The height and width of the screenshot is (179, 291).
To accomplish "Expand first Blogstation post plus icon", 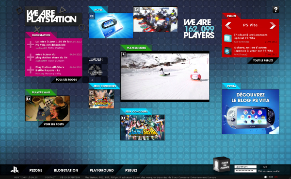I will coord(30,44).
